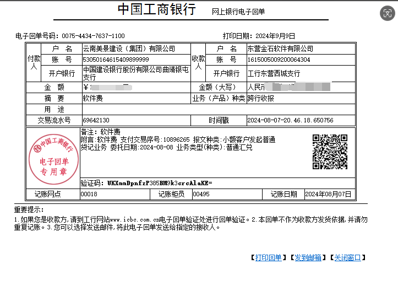Viewport: 398px width, 296px height.
Task: Select payer name 云南美景建设（集团）有限公司
Action: pyautogui.click(x=129, y=49)
